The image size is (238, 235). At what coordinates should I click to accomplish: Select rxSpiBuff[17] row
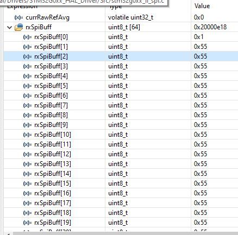point(121,203)
